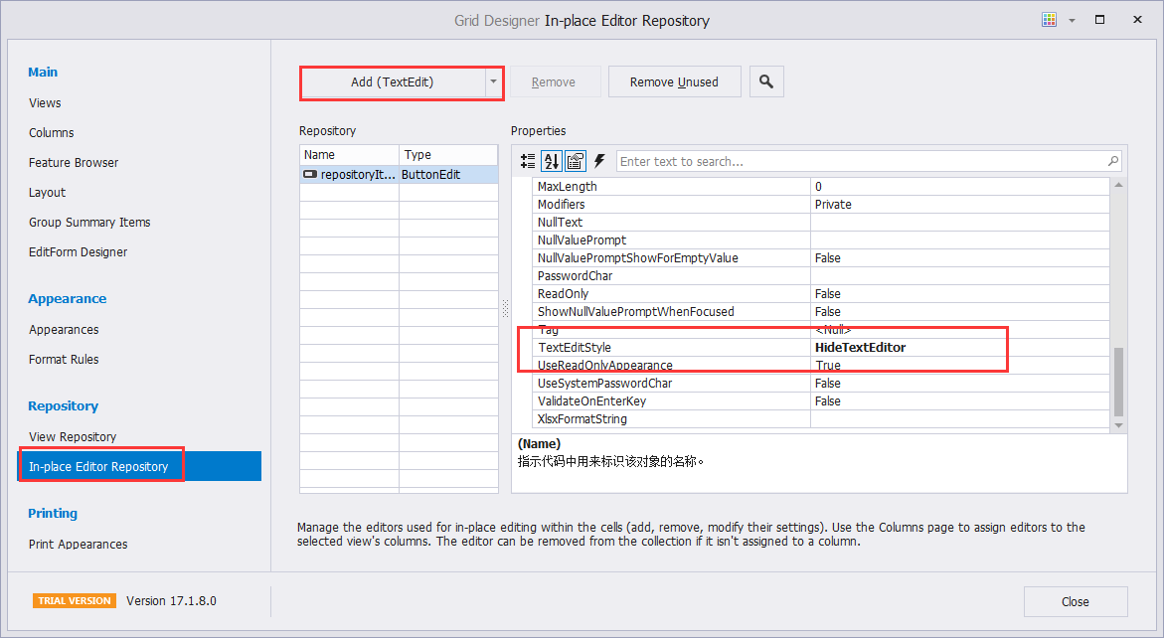Expand the Add (TextEdit) dropdown arrow
1164x638 pixels.
pyautogui.click(x=493, y=82)
